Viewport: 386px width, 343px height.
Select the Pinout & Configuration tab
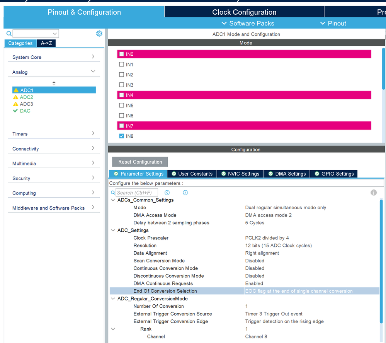84,12
